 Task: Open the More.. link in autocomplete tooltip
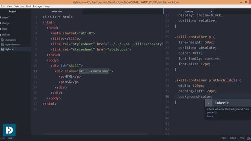(x=210, y=116)
